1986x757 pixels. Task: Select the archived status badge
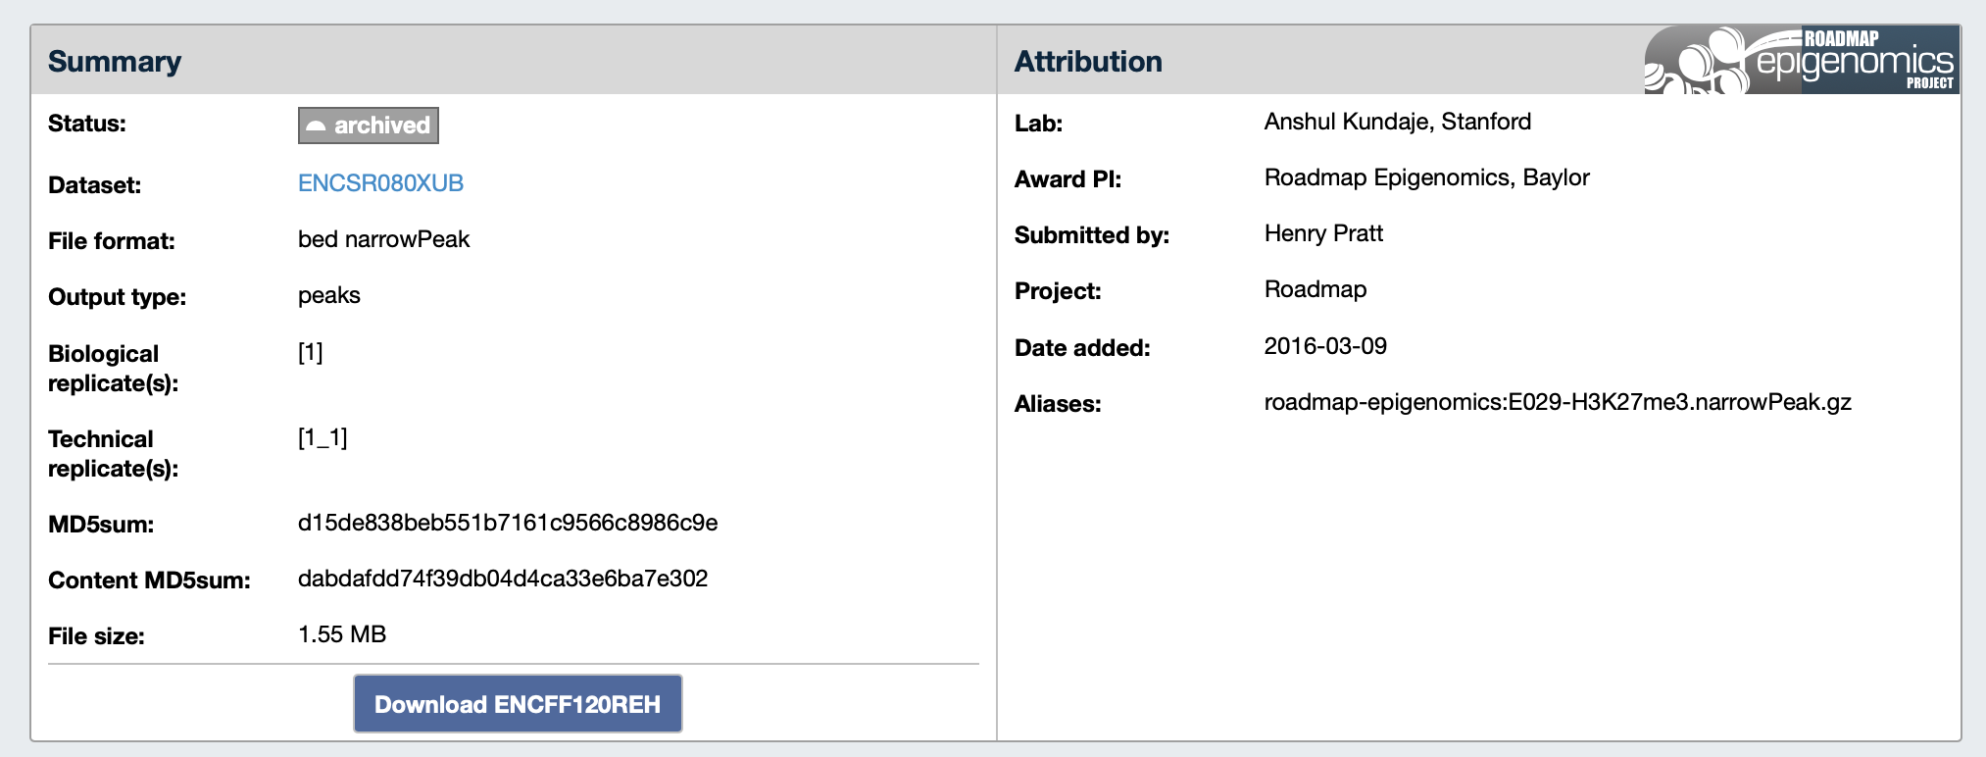368,125
